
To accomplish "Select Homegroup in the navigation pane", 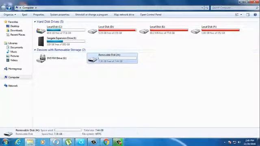I will coord(15,69).
